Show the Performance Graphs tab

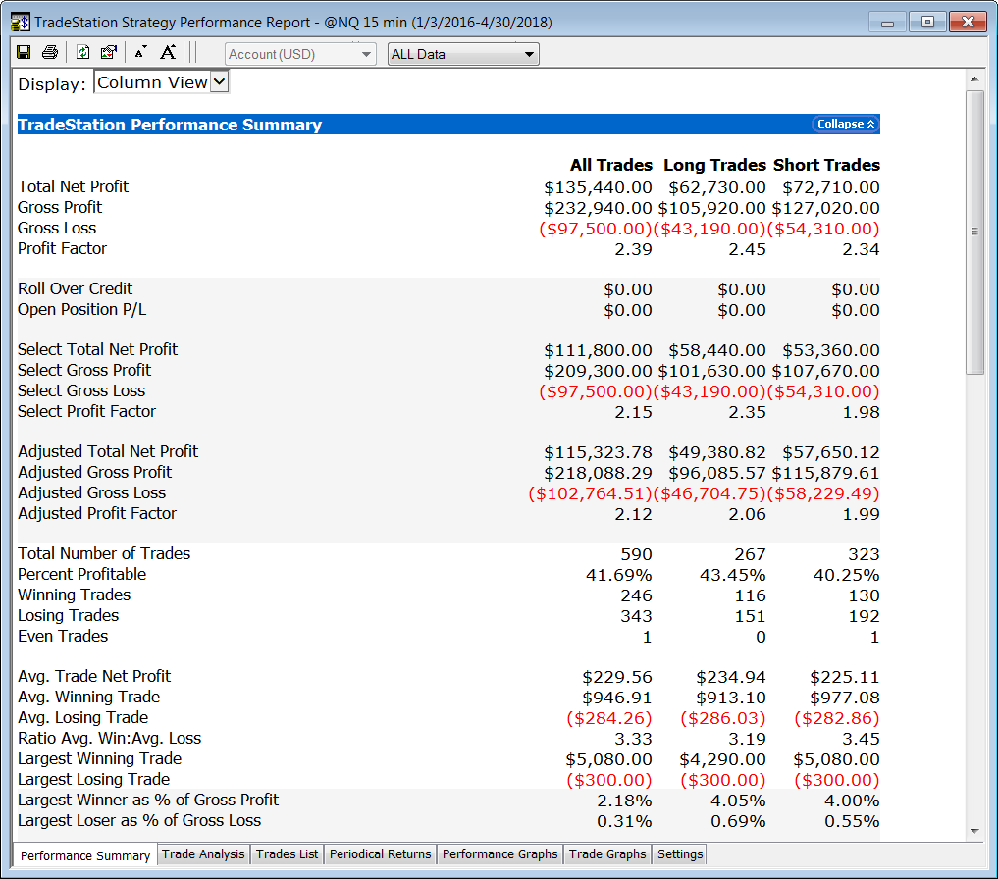click(x=500, y=854)
